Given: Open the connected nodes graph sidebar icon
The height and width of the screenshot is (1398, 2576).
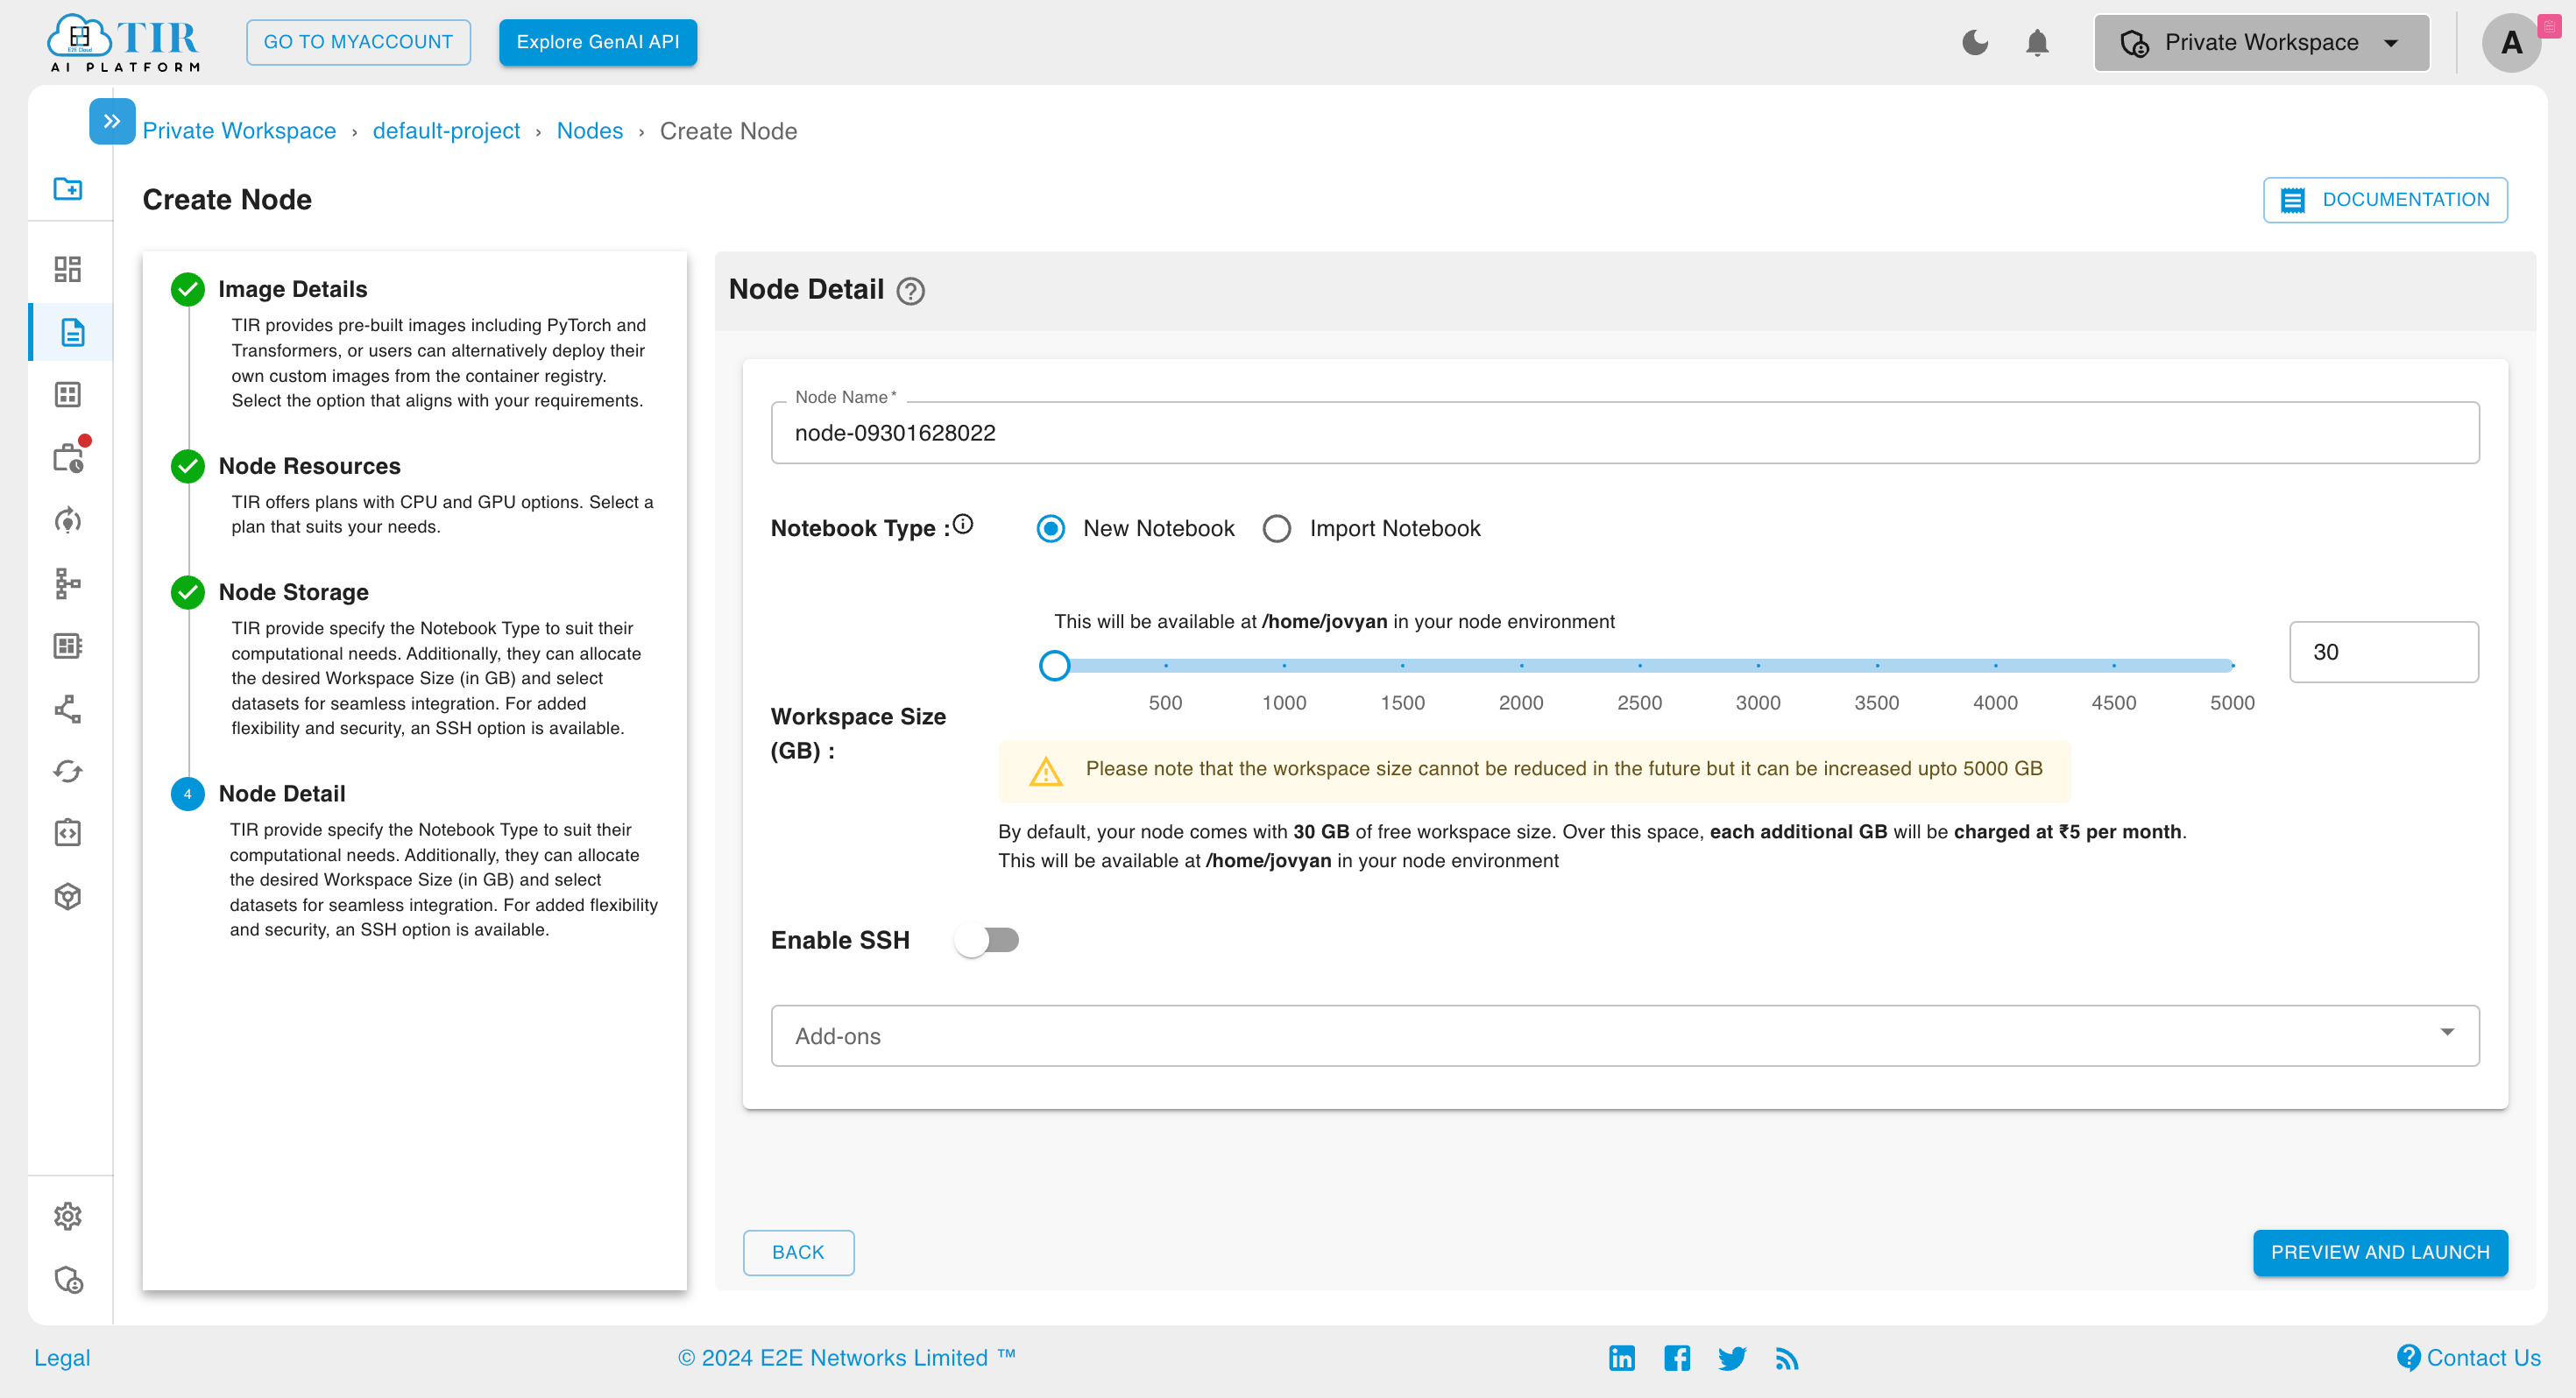Looking at the screenshot, I should coord(68,709).
